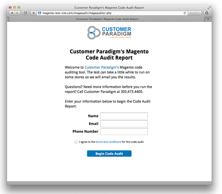Image resolution: width=222 pixels, height=194 pixels.
Task: Click the page heading Customer Paradigm's Magento Code Audit Report
Action: tap(109, 54)
